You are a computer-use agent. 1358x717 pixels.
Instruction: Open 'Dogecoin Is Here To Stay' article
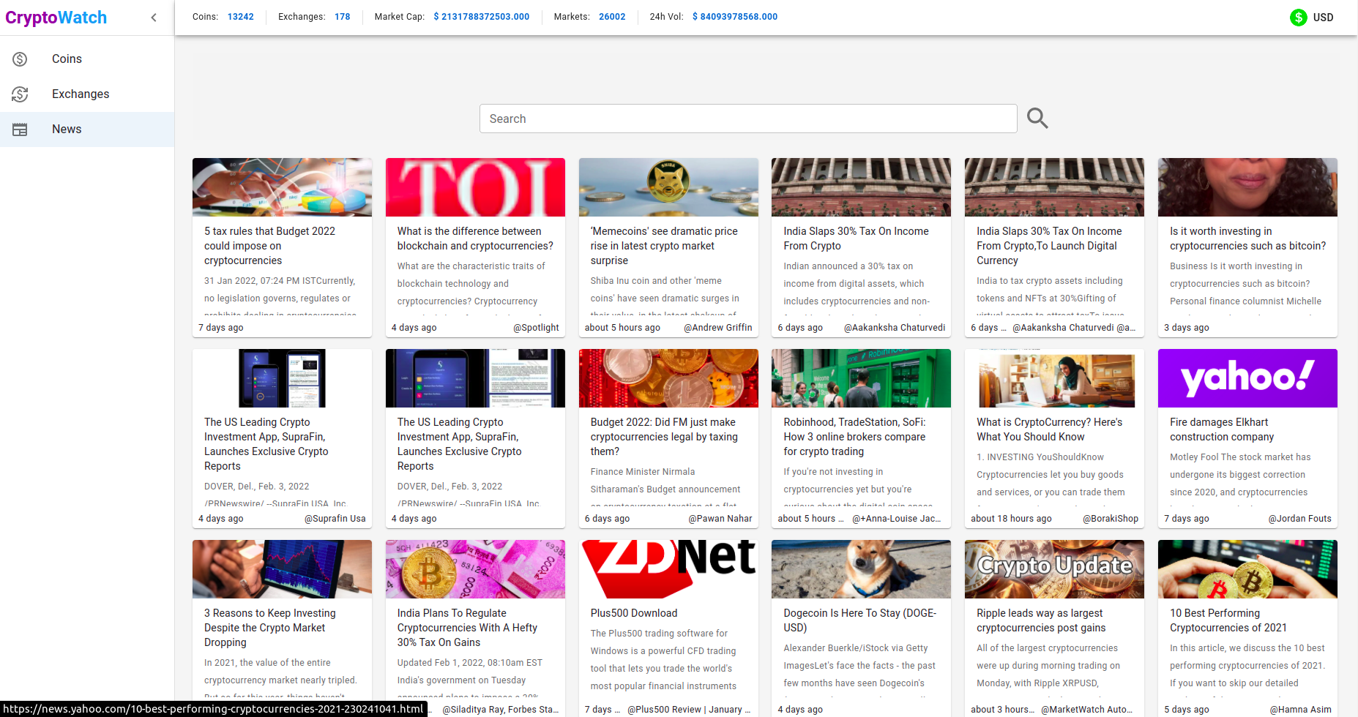tap(859, 620)
